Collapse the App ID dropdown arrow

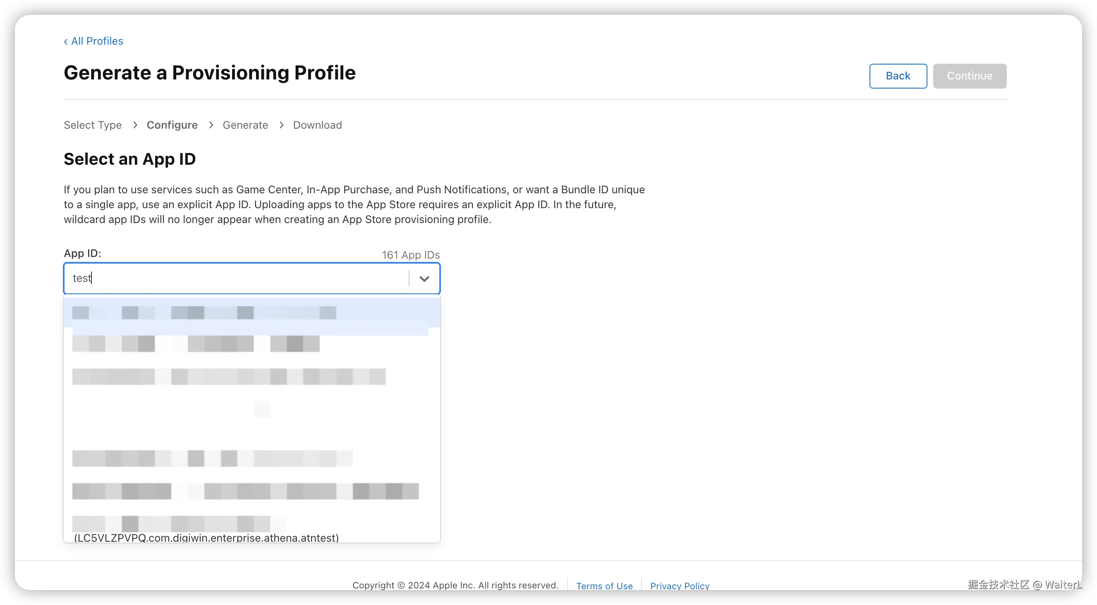click(424, 278)
